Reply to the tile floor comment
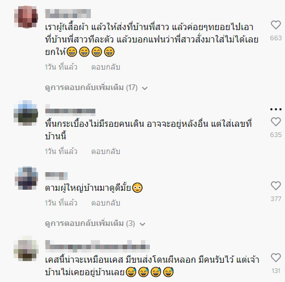This screenshot has width=285, height=282. pyautogui.click(x=106, y=151)
